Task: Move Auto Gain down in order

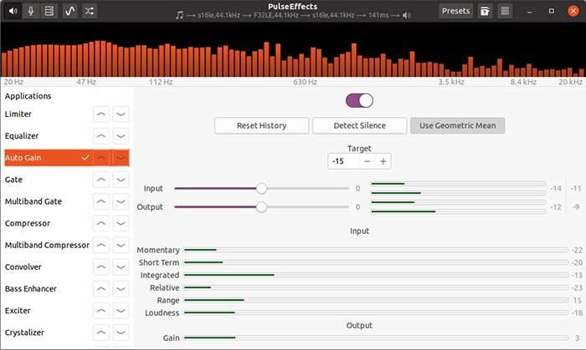Action: (121, 158)
